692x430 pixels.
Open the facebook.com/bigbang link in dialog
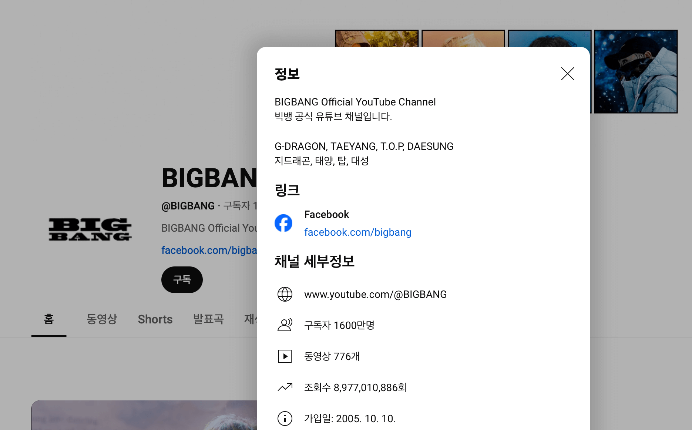click(x=357, y=232)
